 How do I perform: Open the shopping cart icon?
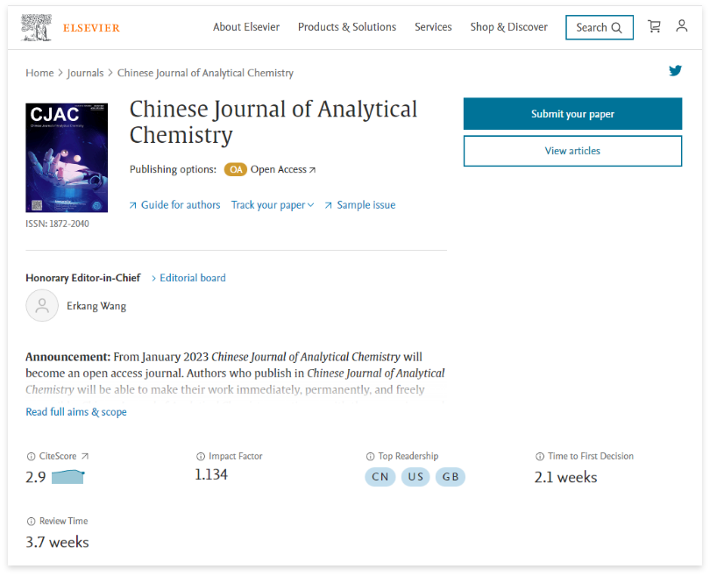[654, 26]
